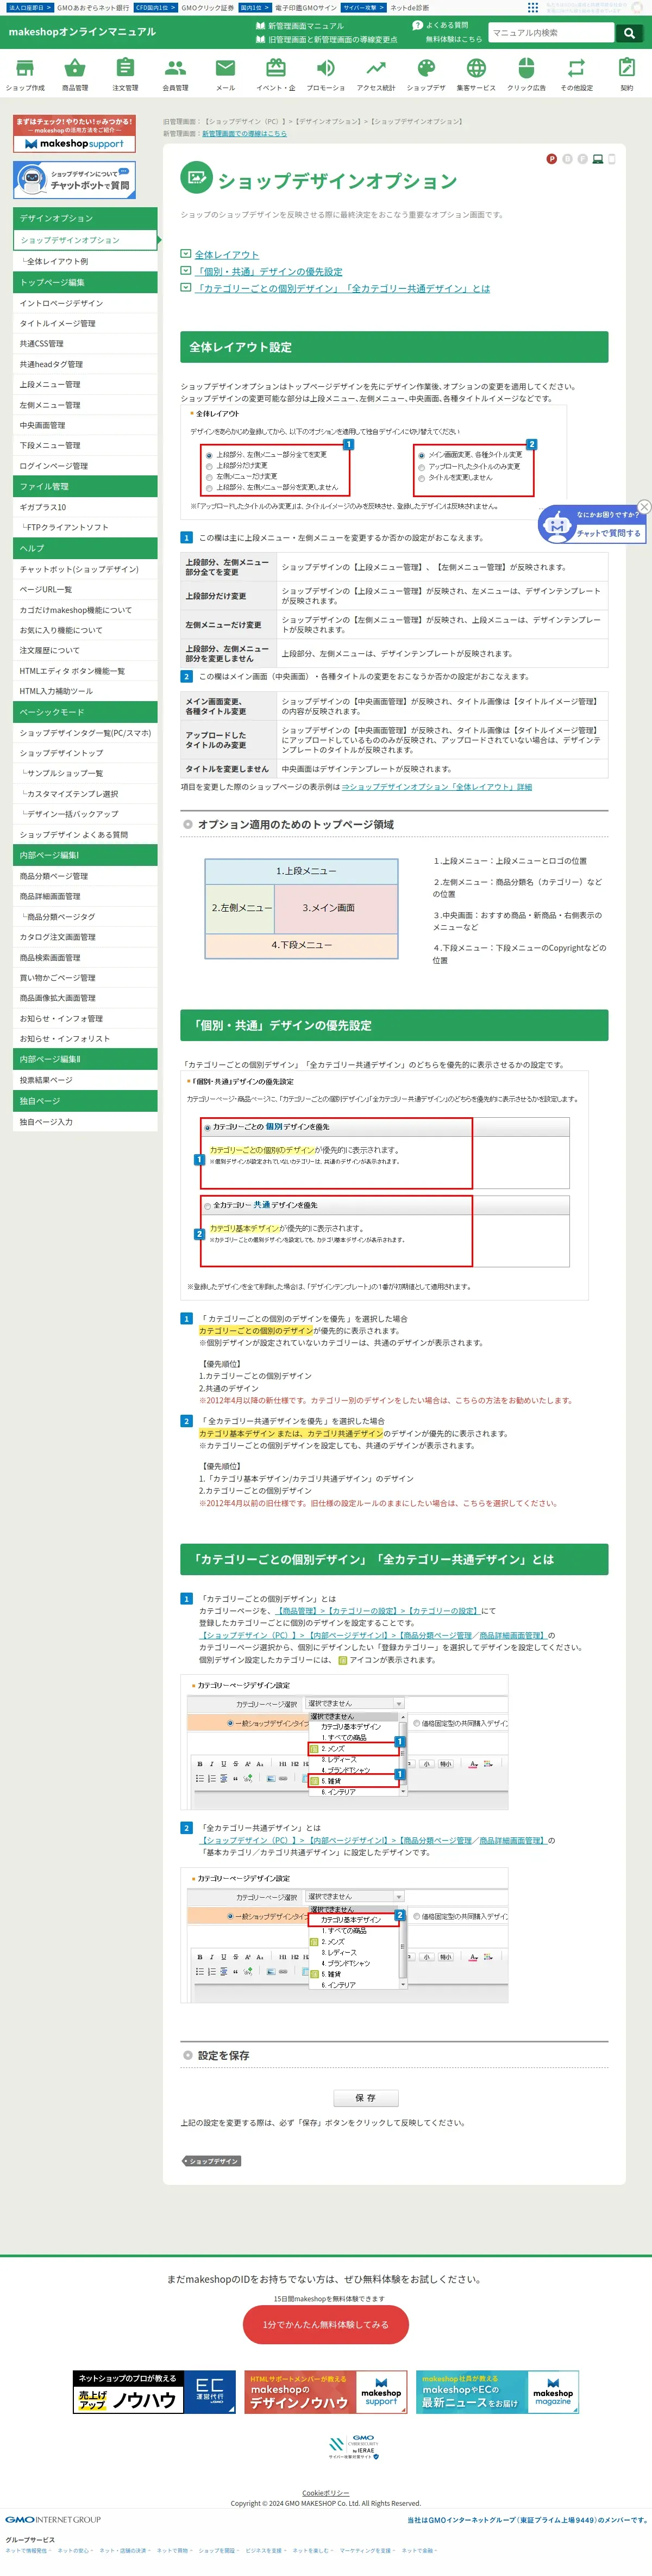Open the プロモーショ speaker icon
Viewport: 652px width, 2576px height.
(x=325, y=69)
